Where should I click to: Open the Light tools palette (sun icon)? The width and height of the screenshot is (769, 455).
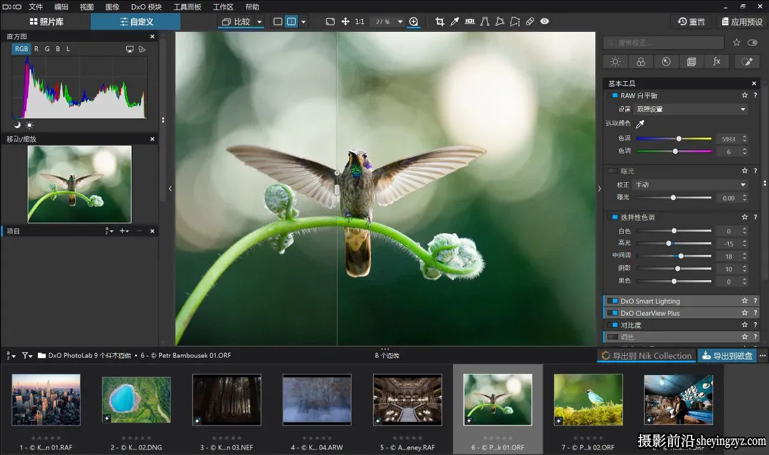coord(615,61)
